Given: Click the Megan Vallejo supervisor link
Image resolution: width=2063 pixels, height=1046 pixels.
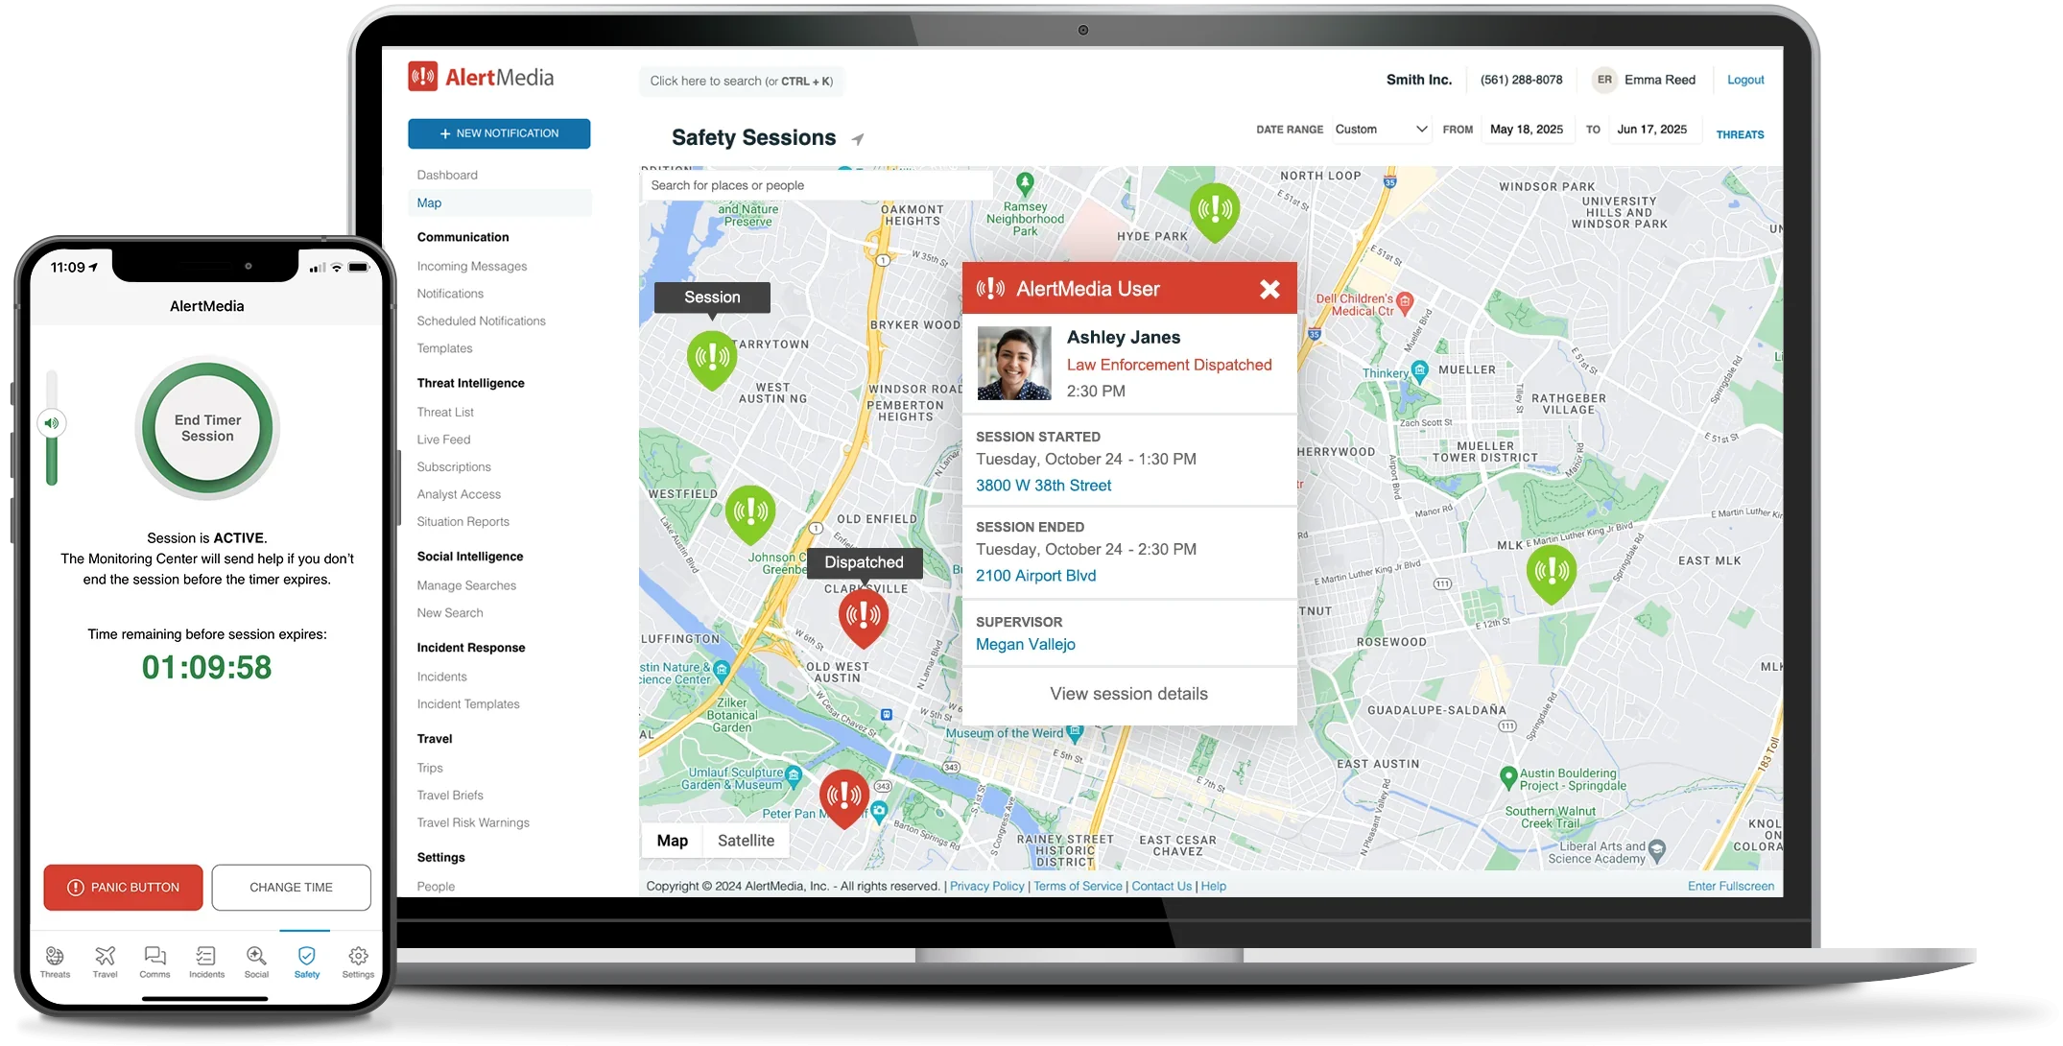Looking at the screenshot, I should click(1025, 645).
